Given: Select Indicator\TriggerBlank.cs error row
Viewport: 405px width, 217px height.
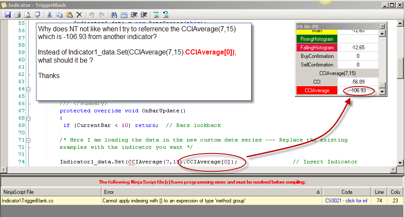Looking at the screenshot, I should pos(202,200).
